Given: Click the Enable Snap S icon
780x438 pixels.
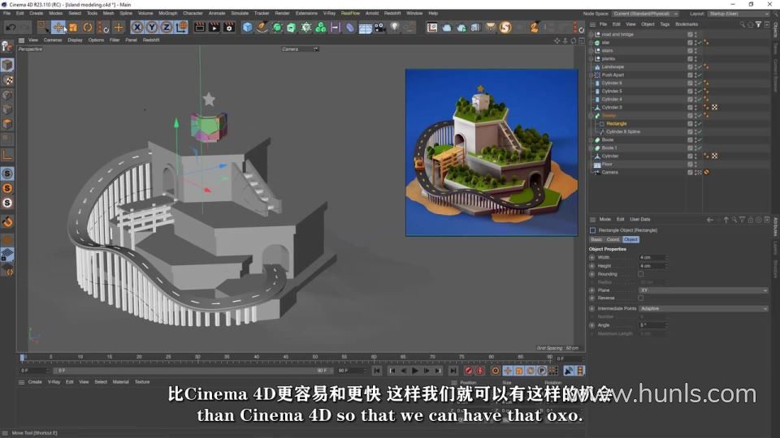Looking at the screenshot, I should pyautogui.click(x=7, y=174).
